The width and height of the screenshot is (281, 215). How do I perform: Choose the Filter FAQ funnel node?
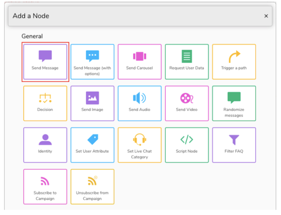coord(234,145)
